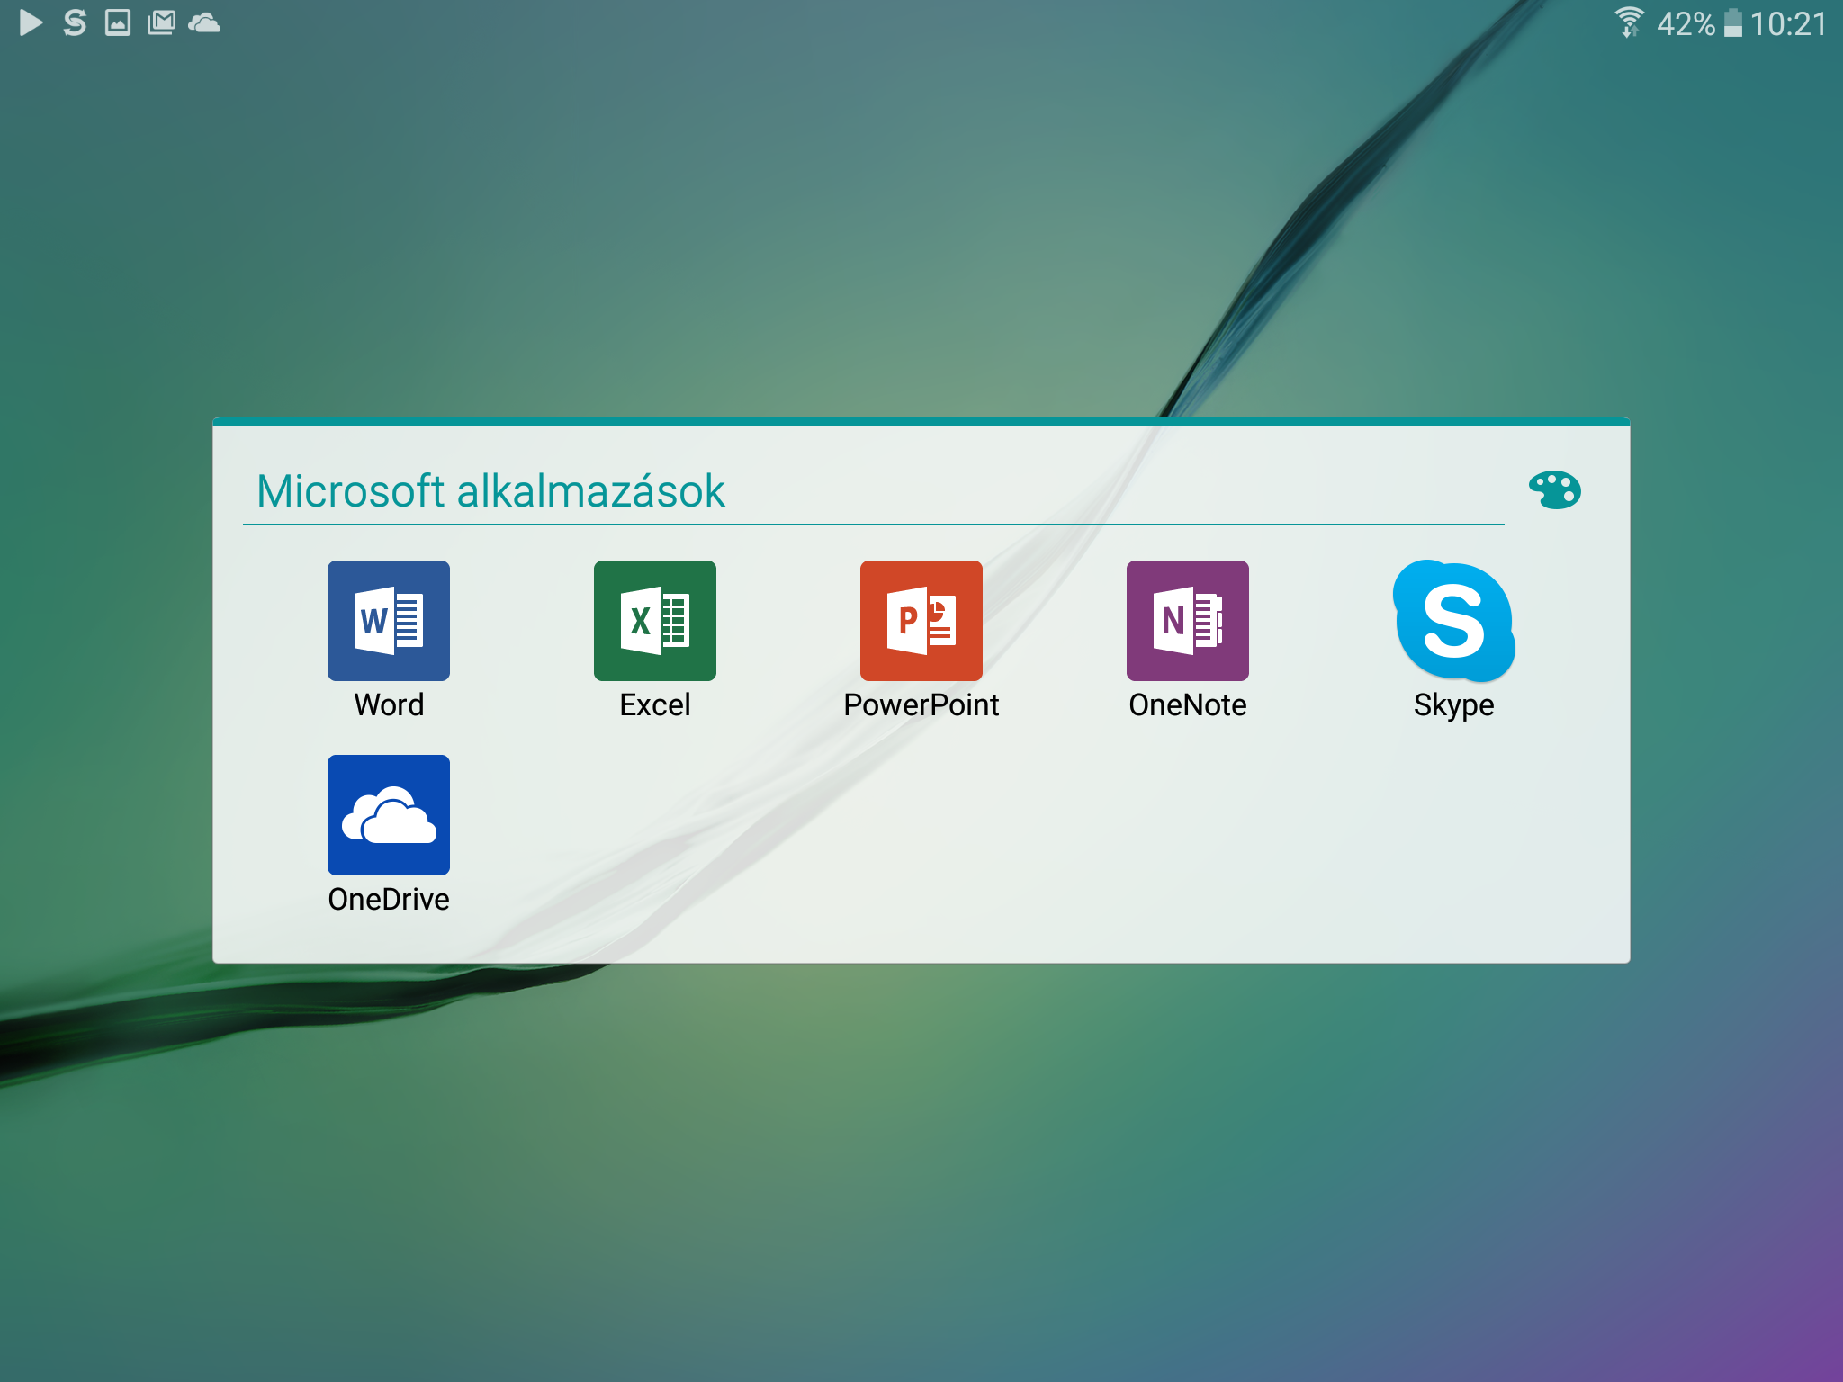The image size is (1843, 1382).
Task: Click the OneDrive label text
Action: [x=388, y=899]
